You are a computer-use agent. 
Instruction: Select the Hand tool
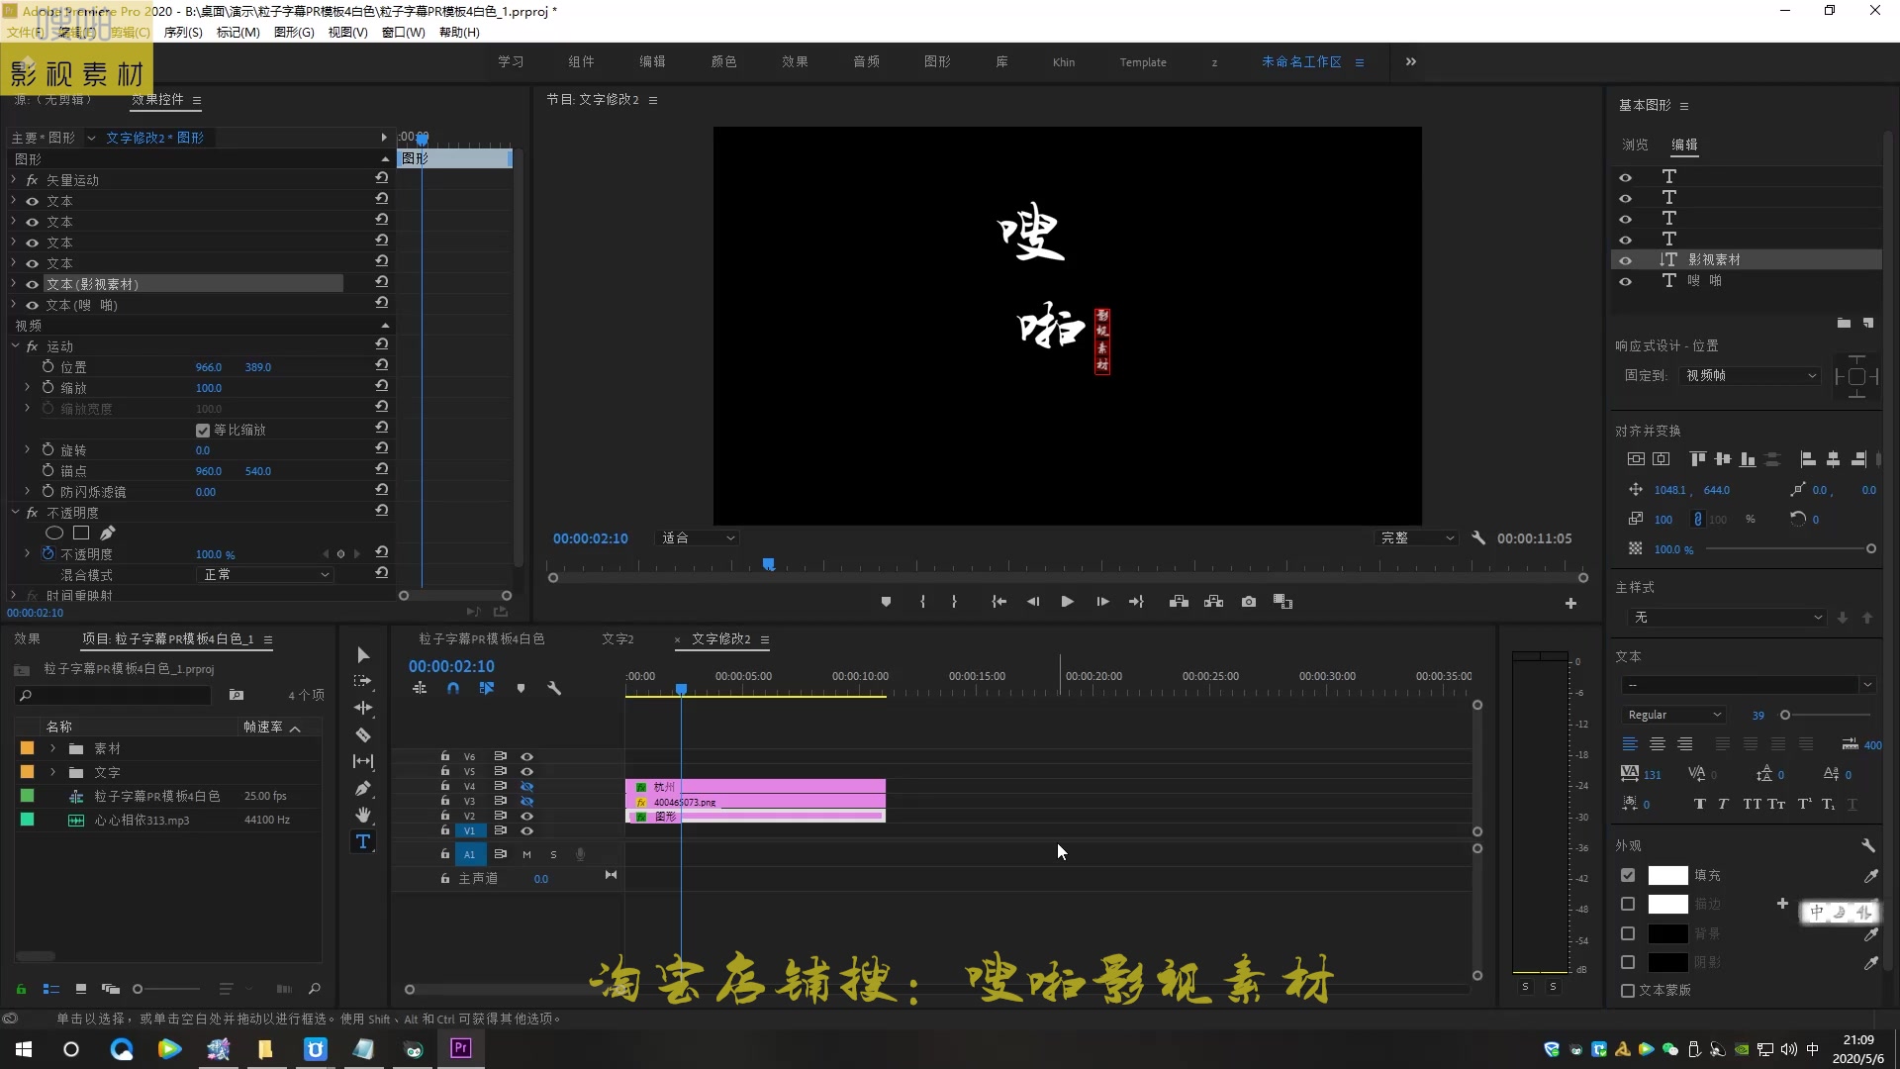pos(363,815)
